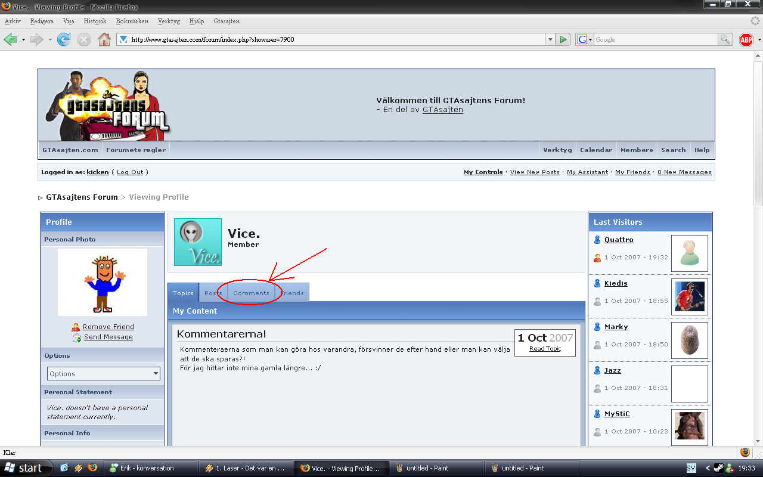Click the Forward arrow navigation button
This screenshot has height=477, width=763.
click(x=37, y=39)
